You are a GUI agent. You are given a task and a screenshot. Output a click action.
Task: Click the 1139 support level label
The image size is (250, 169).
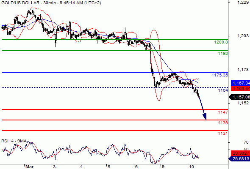tap(223, 123)
